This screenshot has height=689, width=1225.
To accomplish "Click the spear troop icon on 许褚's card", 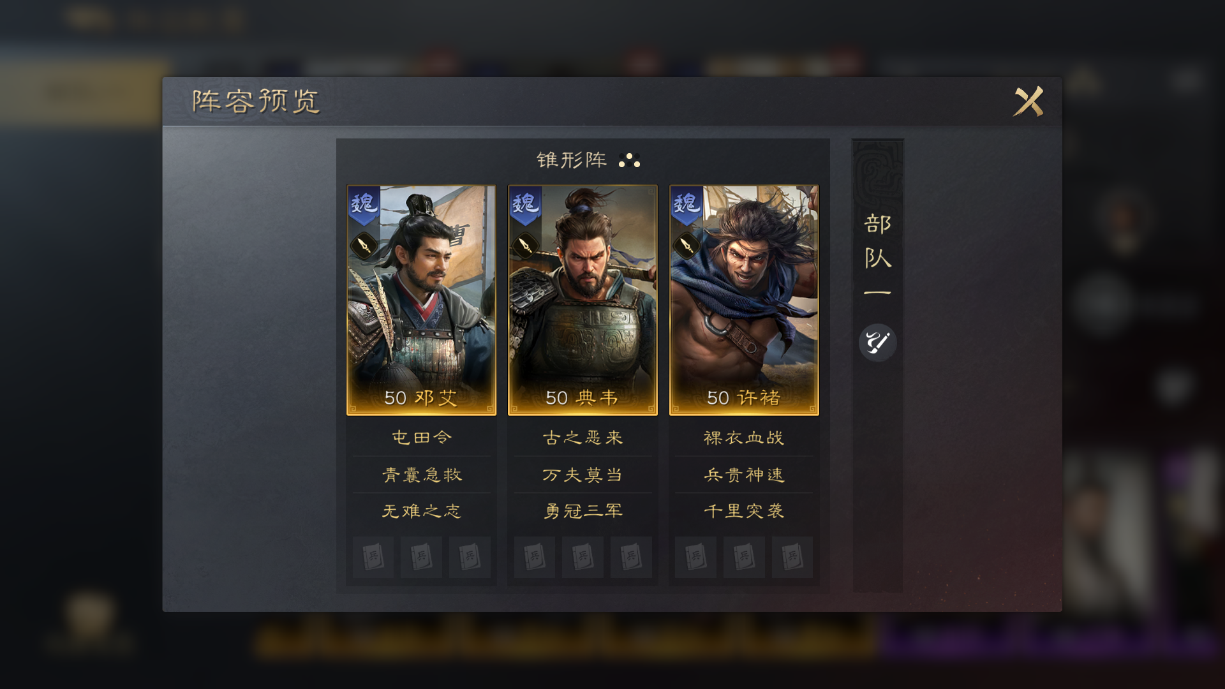I will tap(687, 245).
